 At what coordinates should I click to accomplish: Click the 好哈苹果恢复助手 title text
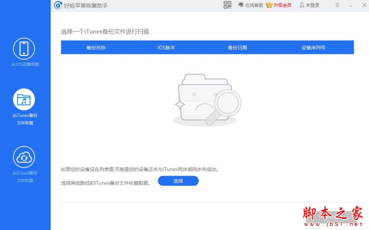86,5
